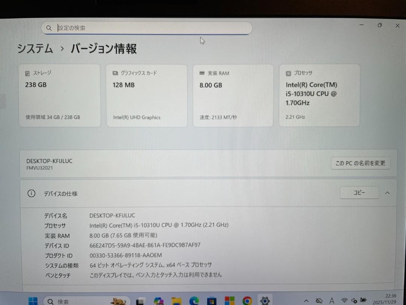The image size is (406, 305).
Task: Click コピー to copy device specifications
Action: pos(359,192)
